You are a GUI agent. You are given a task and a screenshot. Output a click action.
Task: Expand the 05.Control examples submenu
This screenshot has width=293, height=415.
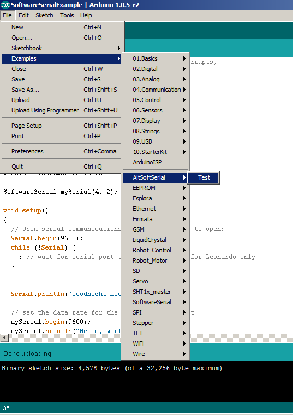[156, 100]
